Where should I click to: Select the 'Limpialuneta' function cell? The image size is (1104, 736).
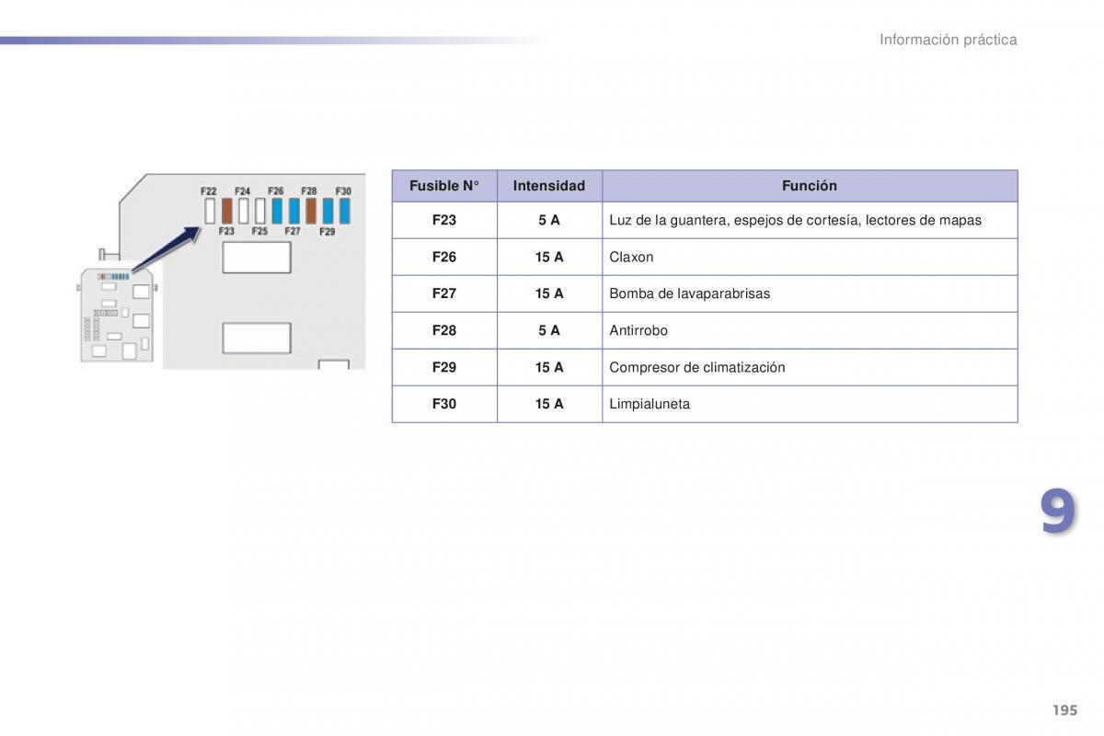(x=810, y=404)
